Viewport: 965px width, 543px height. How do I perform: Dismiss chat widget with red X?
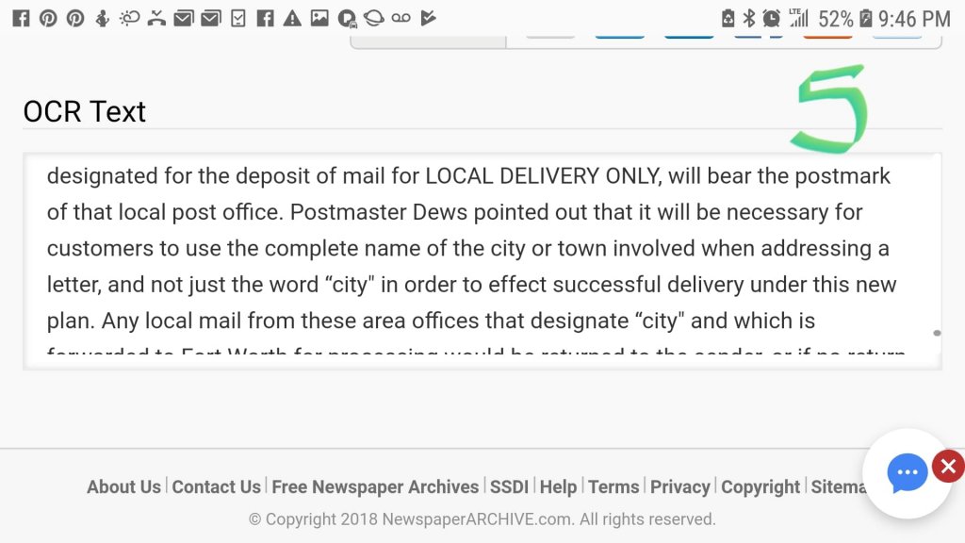pyautogui.click(x=948, y=466)
